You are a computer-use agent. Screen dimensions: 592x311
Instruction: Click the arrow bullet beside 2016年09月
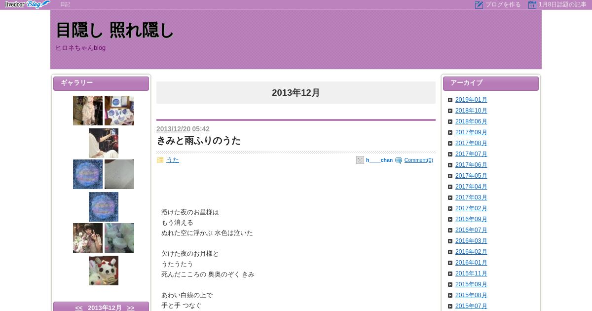point(450,219)
